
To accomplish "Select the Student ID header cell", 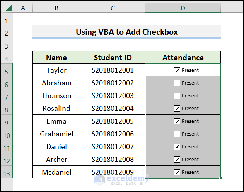I will tap(113, 58).
